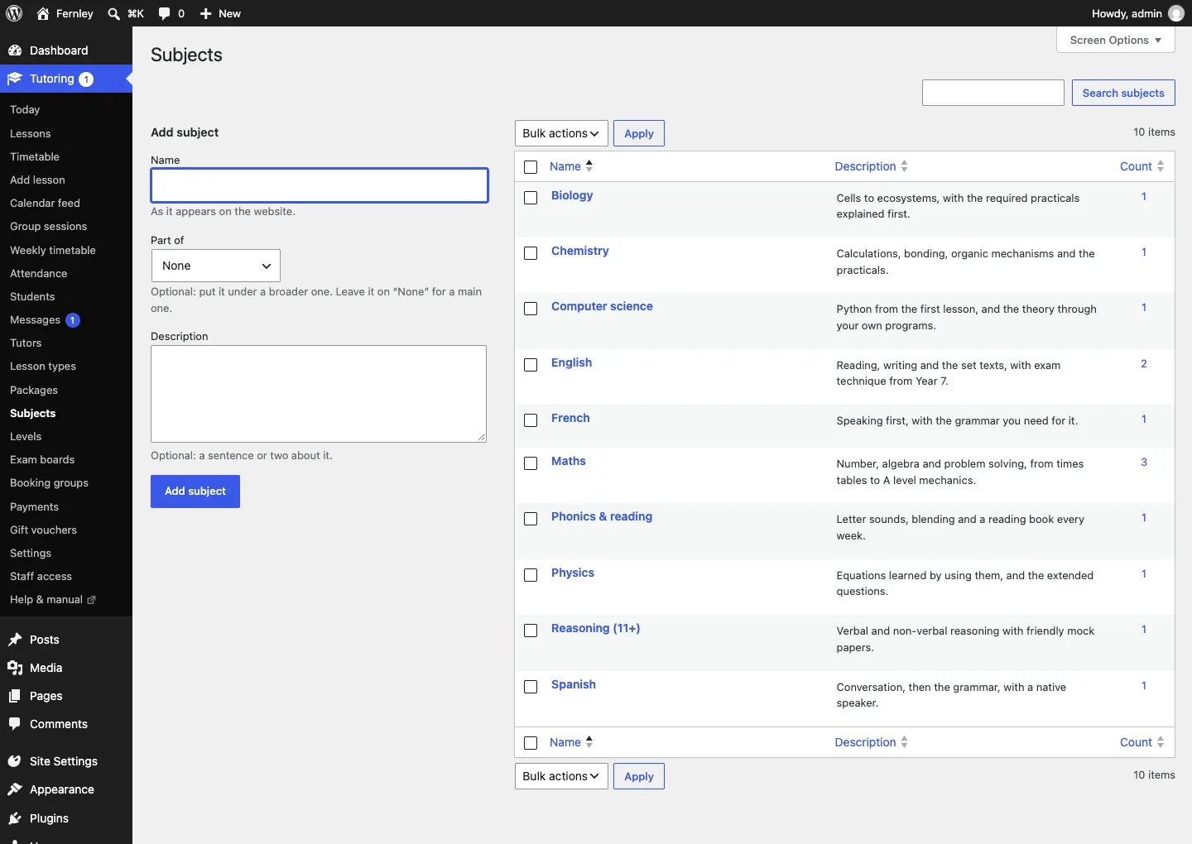Open Exam boards menu item

42,459
